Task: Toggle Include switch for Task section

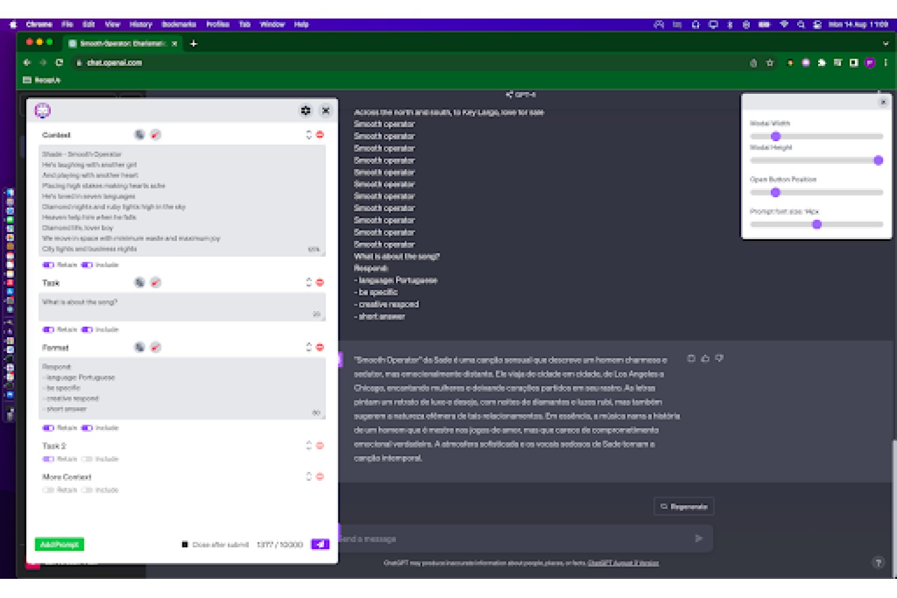Action: point(87,329)
